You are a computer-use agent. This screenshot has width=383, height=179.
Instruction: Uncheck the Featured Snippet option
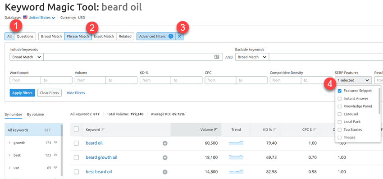[340, 91]
